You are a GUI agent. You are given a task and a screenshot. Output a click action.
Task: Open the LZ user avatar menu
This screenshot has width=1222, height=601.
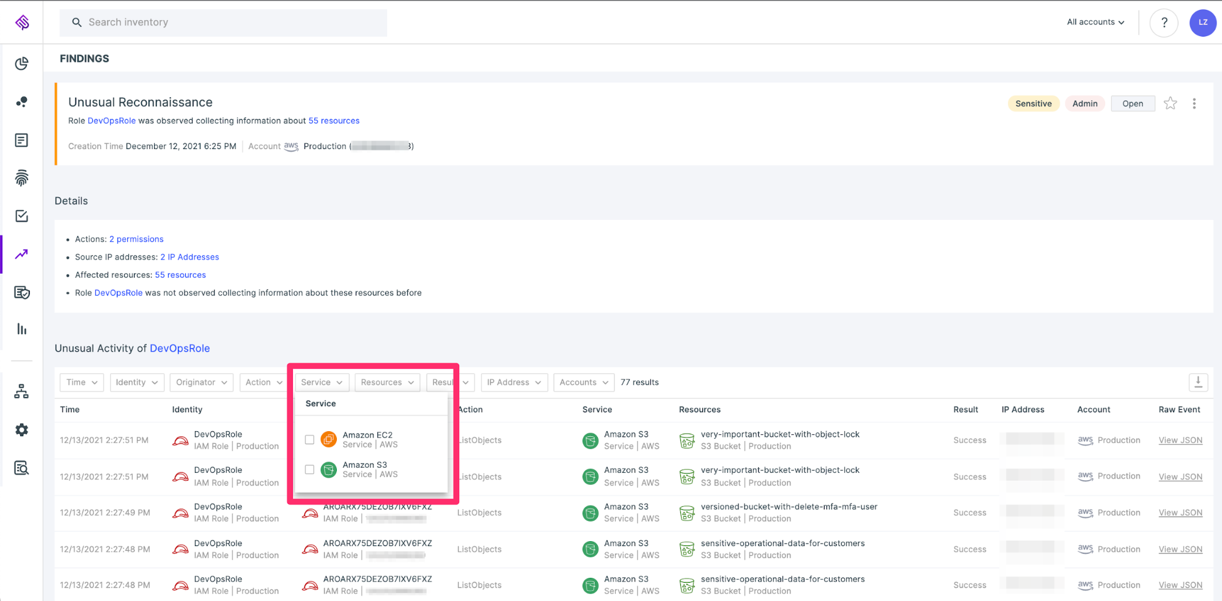[x=1203, y=23]
